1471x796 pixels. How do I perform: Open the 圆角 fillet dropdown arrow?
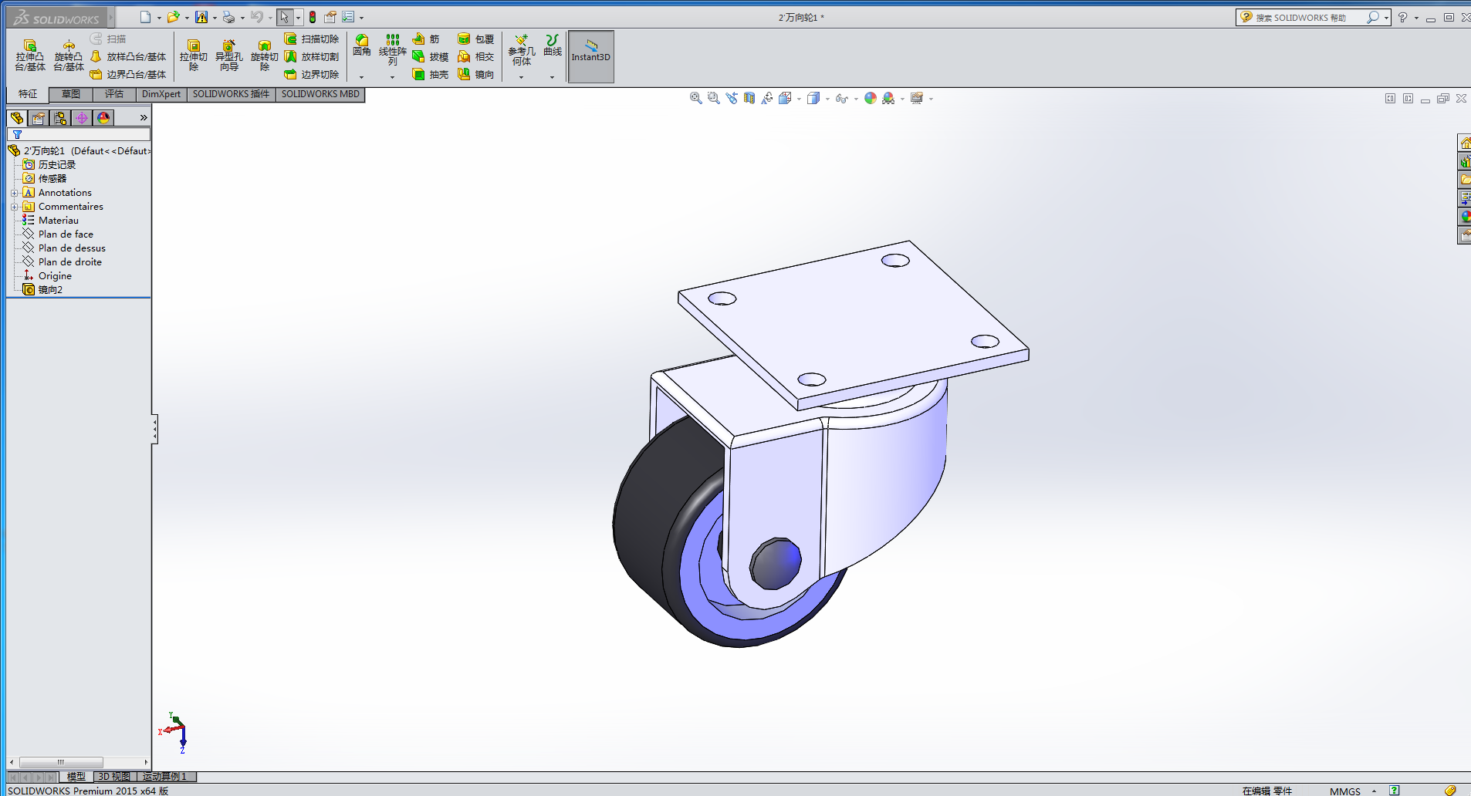click(361, 77)
